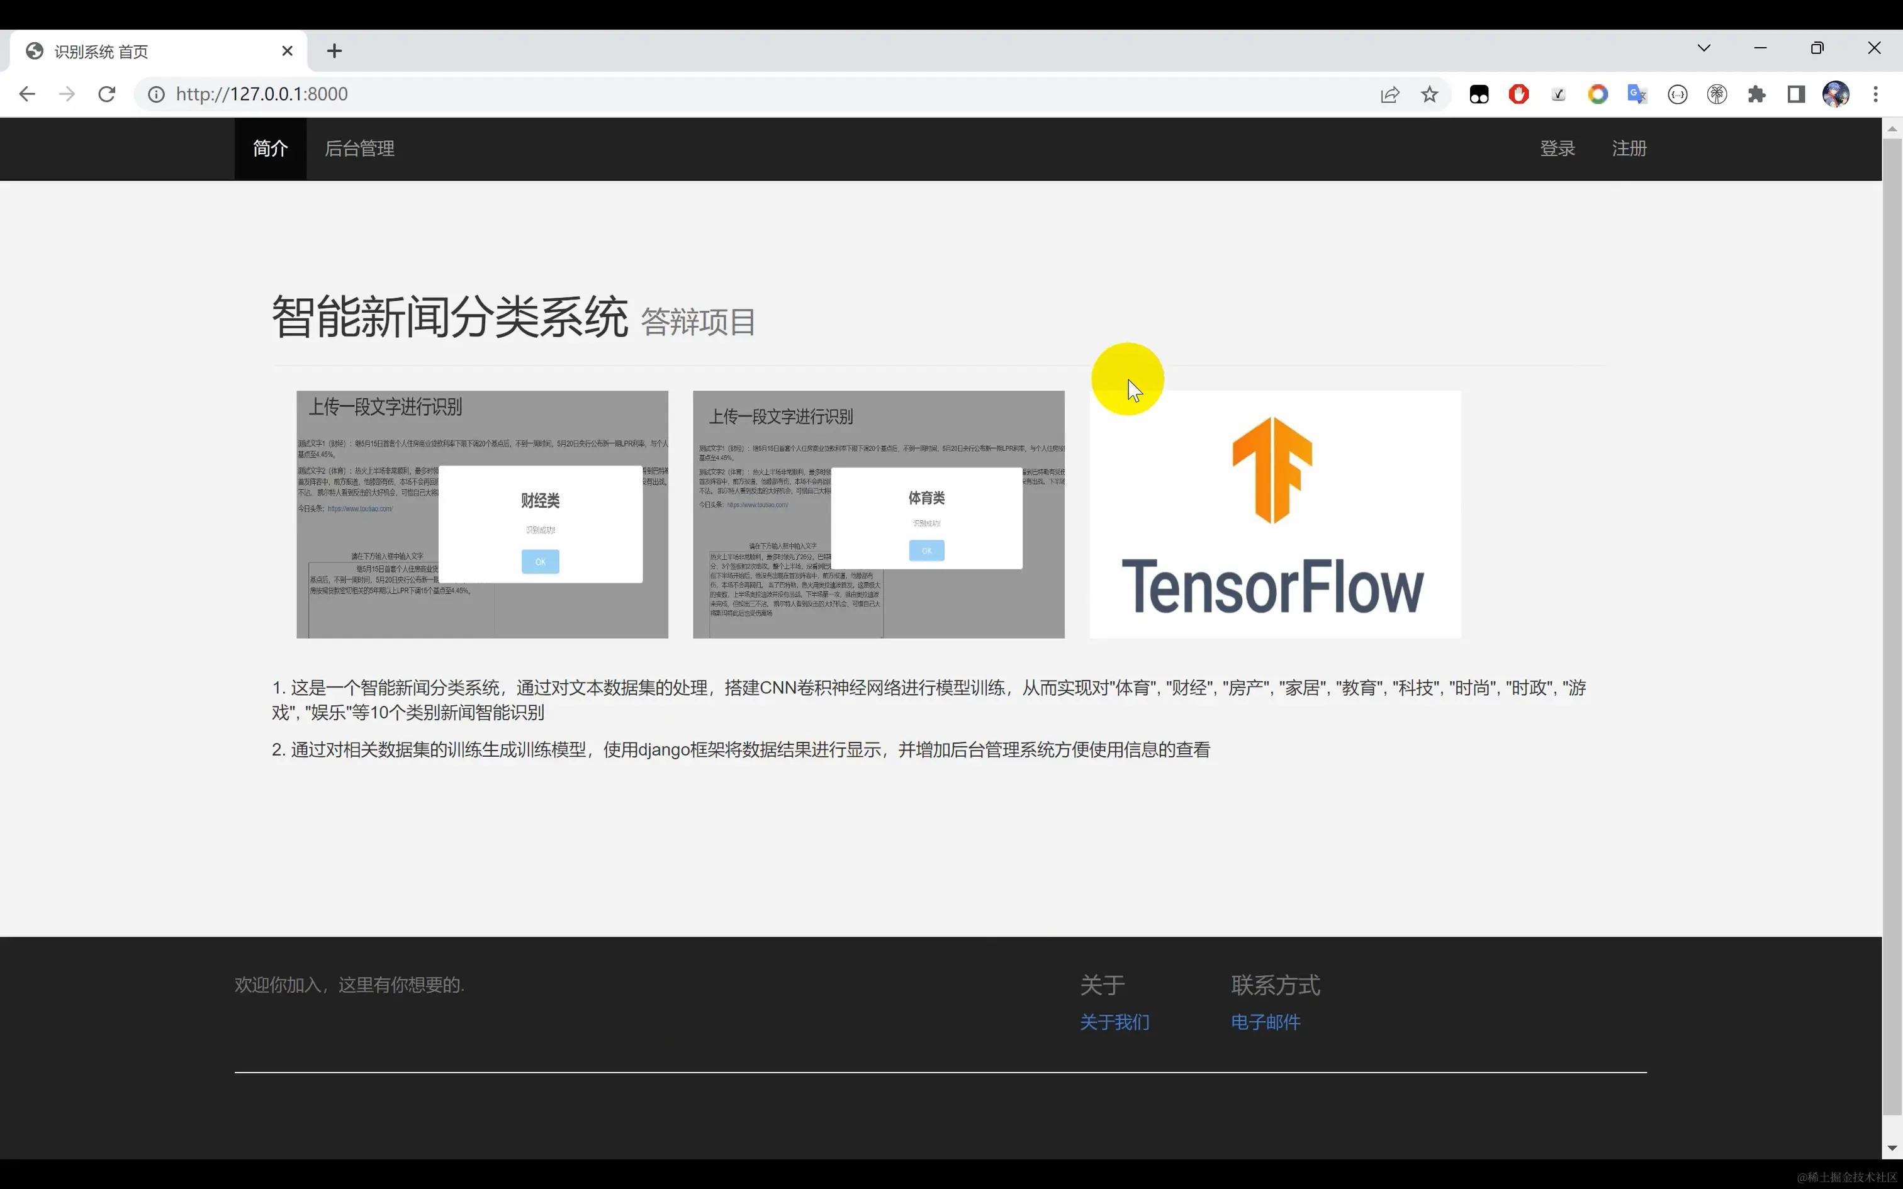The height and width of the screenshot is (1189, 1903).
Task: Bookmark this page with star icon
Action: [1429, 94]
